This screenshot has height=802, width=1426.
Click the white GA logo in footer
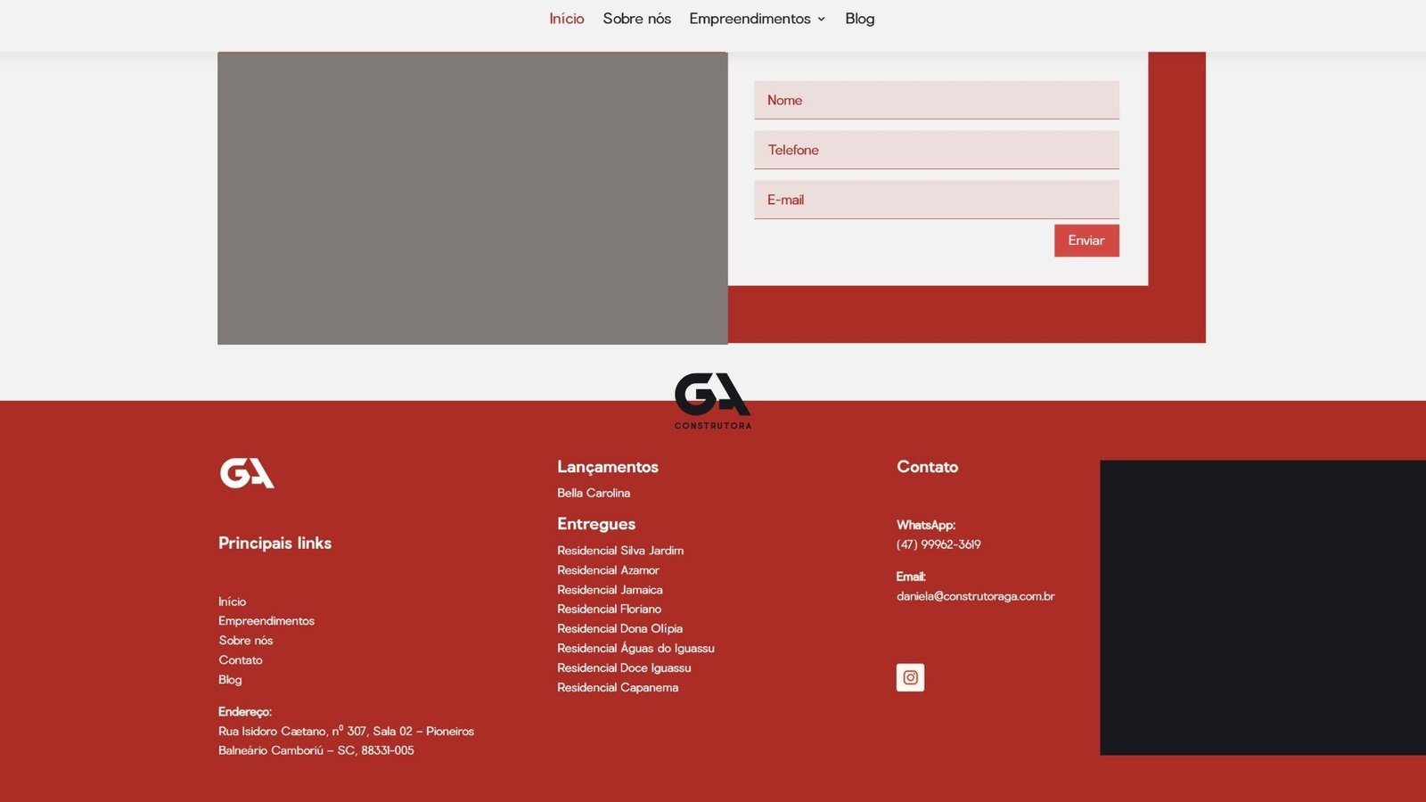247,473
